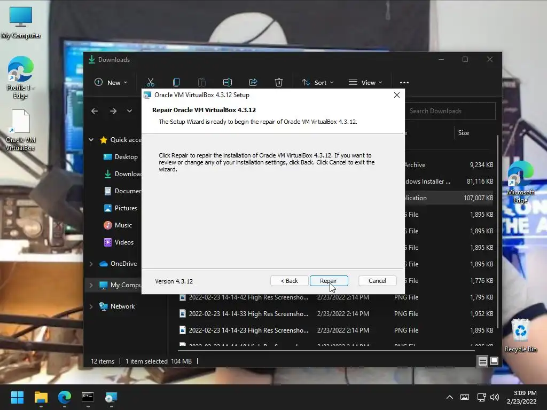
Task: Click the network tray icon
Action: coord(481,397)
